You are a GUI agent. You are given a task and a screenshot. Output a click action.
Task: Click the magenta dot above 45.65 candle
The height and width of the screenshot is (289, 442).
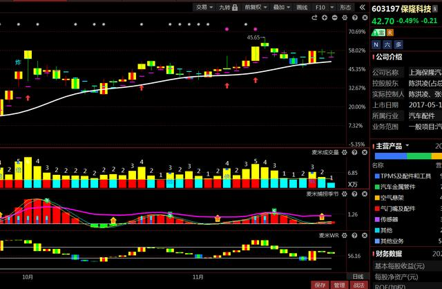click(256, 29)
